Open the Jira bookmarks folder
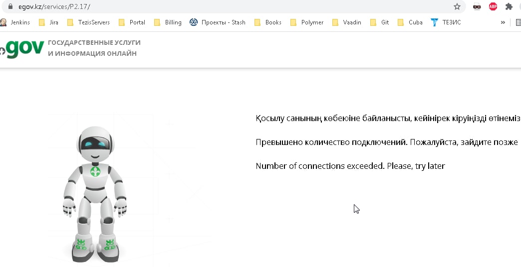This screenshot has height=267, width=521. 48,22
